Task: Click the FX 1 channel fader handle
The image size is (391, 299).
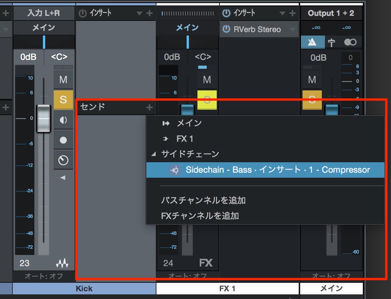Action: [x=187, y=110]
